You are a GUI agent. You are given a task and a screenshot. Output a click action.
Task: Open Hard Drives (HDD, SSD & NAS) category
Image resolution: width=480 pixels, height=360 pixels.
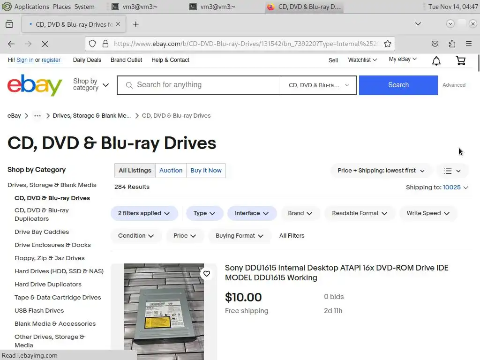pos(59,271)
